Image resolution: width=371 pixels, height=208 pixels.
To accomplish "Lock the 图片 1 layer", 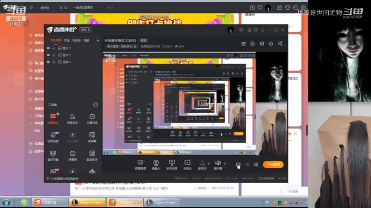I will click(x=54, y=55).
